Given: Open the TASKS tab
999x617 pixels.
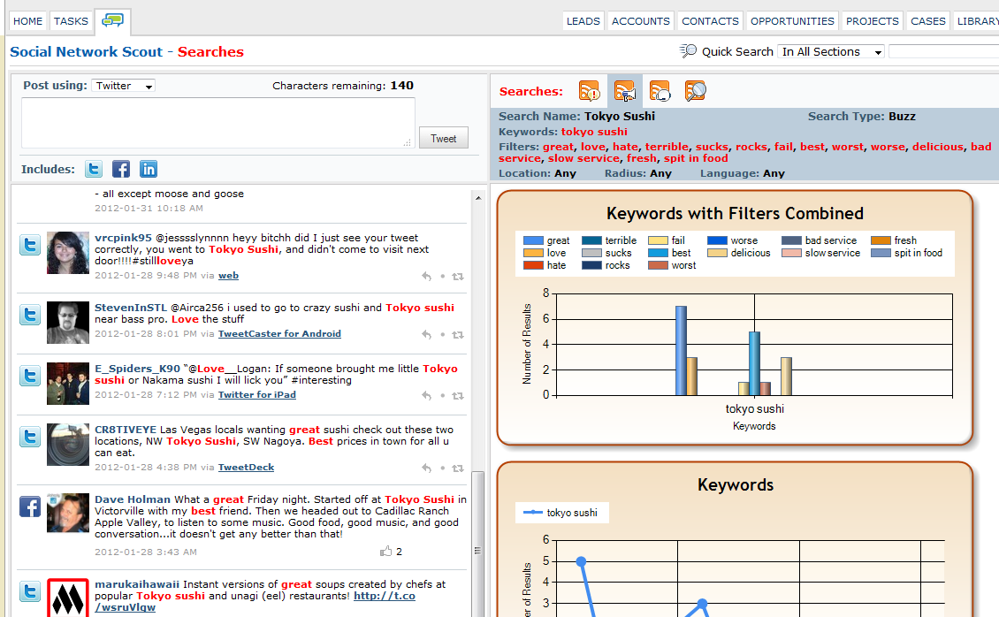Looking at the screenshot, I should (x=71, y=21).
